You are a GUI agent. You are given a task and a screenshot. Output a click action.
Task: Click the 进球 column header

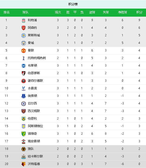click(x=92, y=12)
